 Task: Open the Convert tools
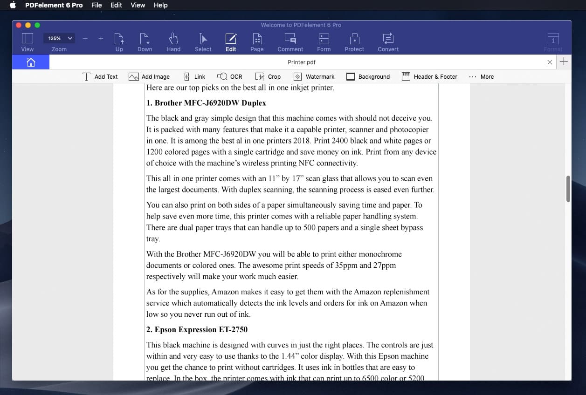click(388, 42)
